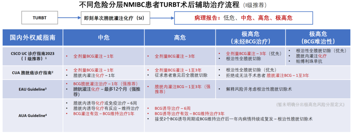Click BCG诱导治疗有效 – BCG维持治疗3年

coord(189,113)
